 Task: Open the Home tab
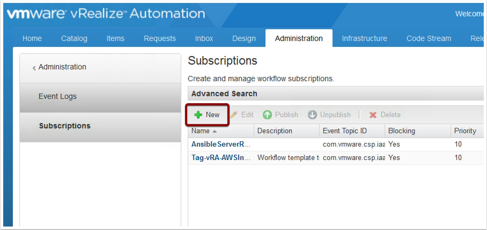pyautogui.click(x=32, y=38)
